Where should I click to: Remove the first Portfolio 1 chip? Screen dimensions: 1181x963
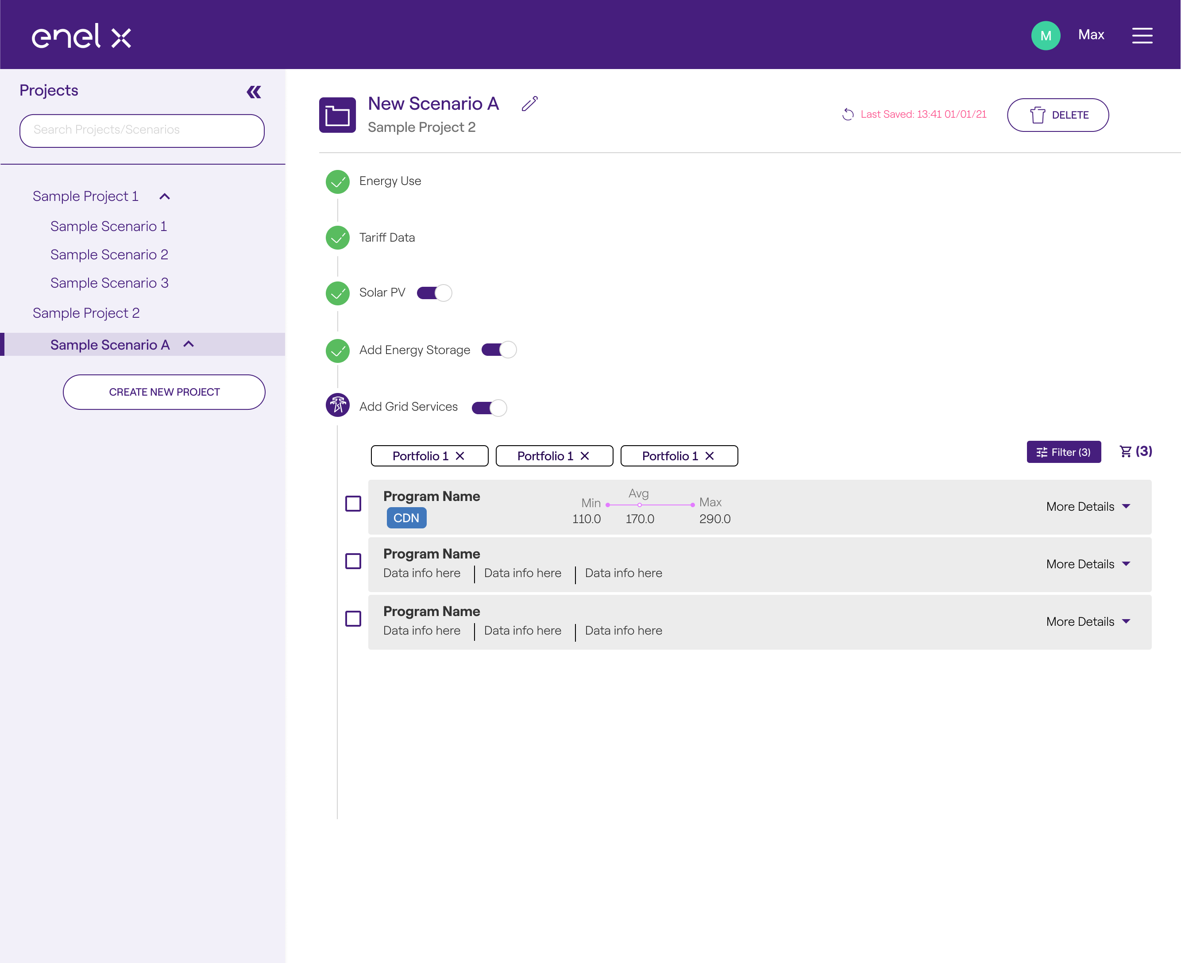click(x=460, y=456)
